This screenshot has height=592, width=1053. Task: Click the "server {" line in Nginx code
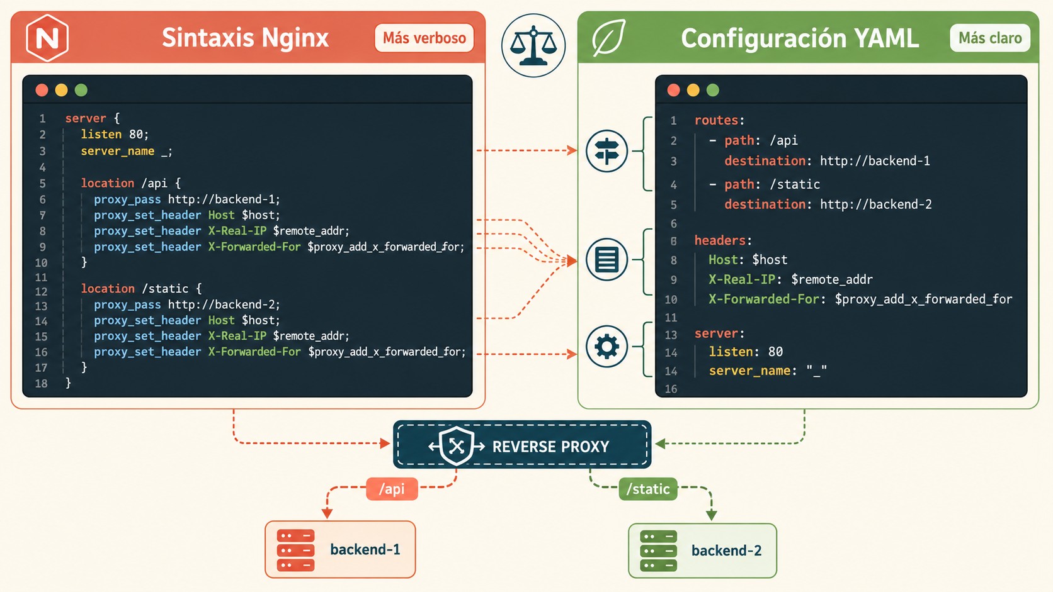93,118
